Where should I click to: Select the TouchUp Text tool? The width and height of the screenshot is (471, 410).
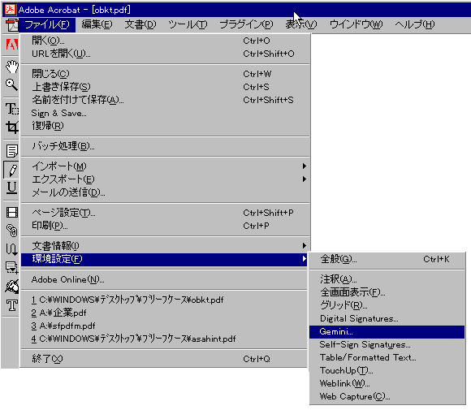[12, 305]
